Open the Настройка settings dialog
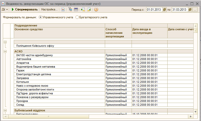The width and height of the screenshot is (201, 121). (49, 9)
